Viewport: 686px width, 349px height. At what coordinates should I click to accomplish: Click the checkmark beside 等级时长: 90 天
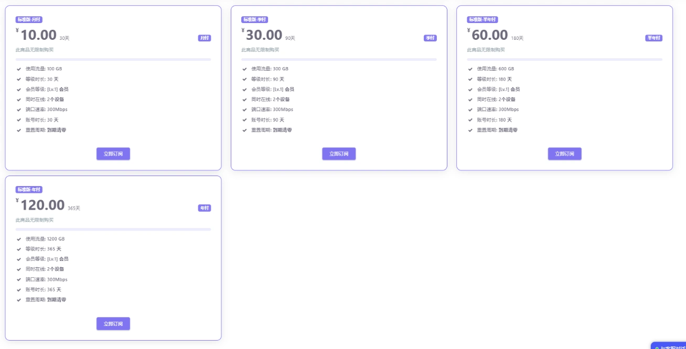click(244, 79)
